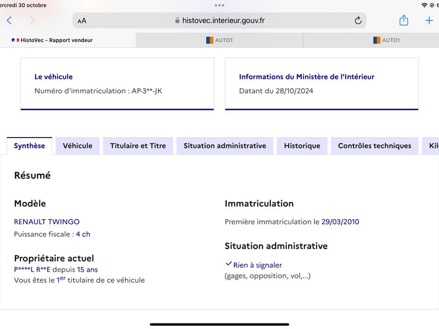Tap the home indicator bar at the bottom
The image size is (439, 329).
click(x=219, y=325)
